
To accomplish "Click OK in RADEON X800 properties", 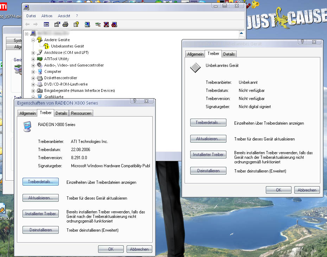I will pyautogui.click(x=111, y=249).
